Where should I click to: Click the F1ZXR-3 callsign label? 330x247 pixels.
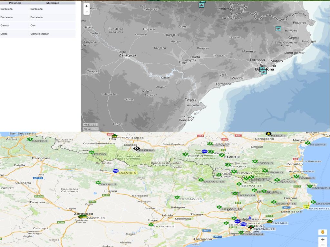232,157
